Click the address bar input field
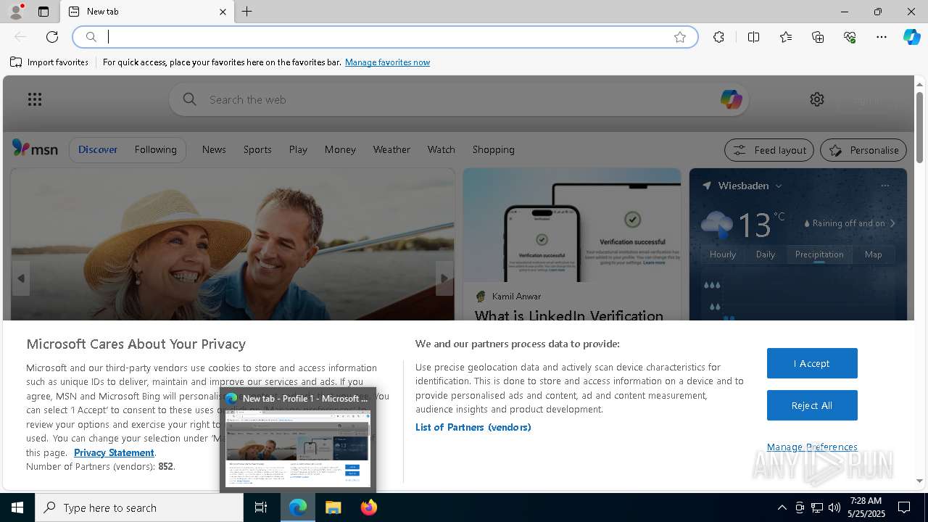 pos(384,37)
